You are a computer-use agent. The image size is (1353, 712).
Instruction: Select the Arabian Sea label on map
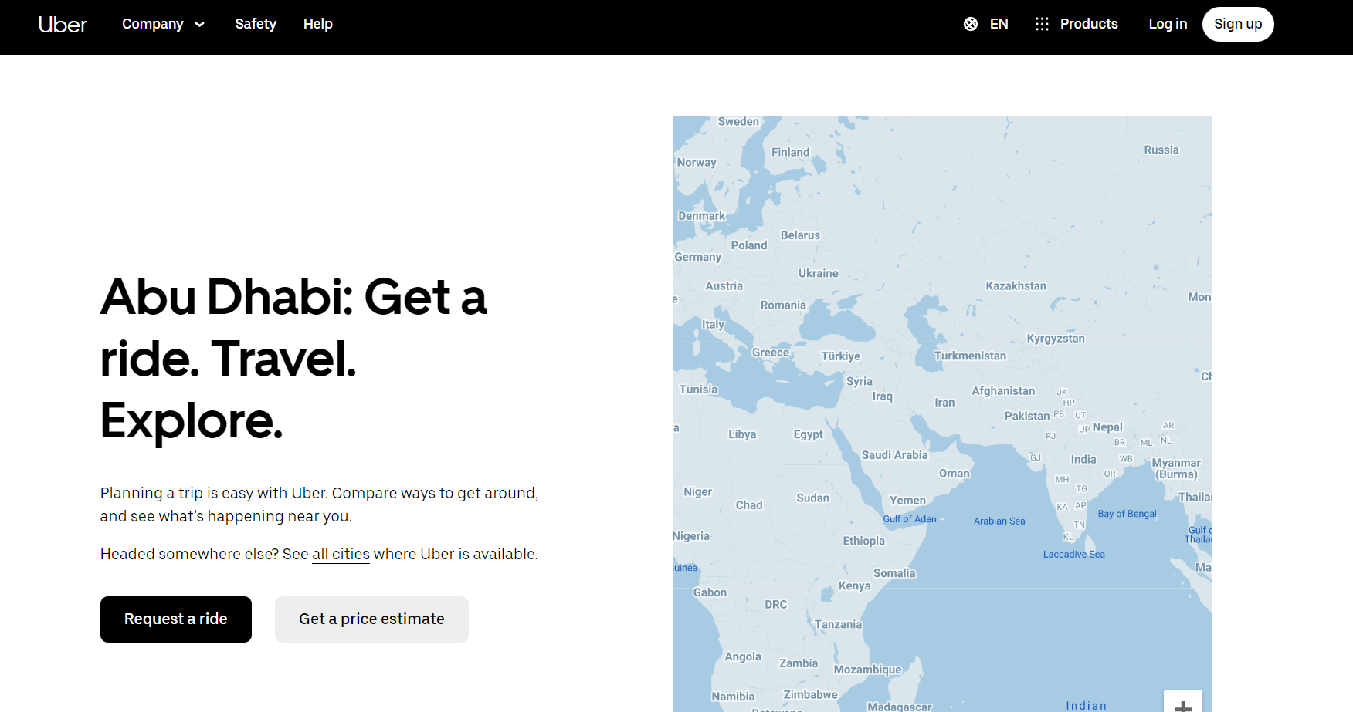(x=999, y=521)
